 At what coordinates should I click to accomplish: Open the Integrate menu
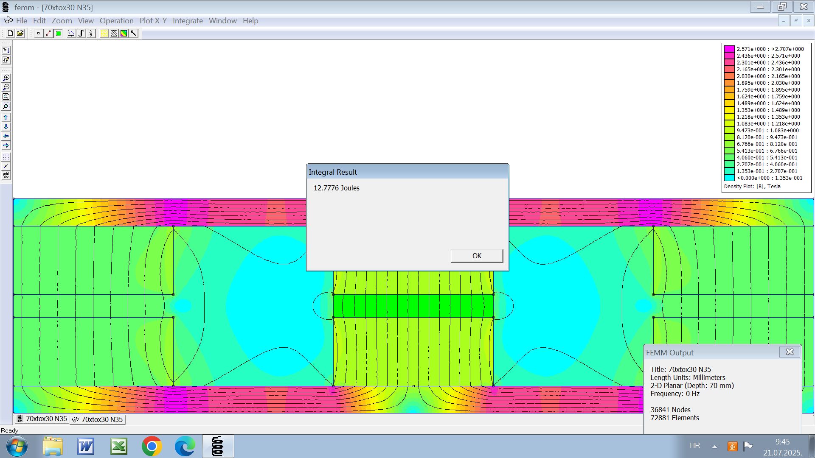(187, 21)
